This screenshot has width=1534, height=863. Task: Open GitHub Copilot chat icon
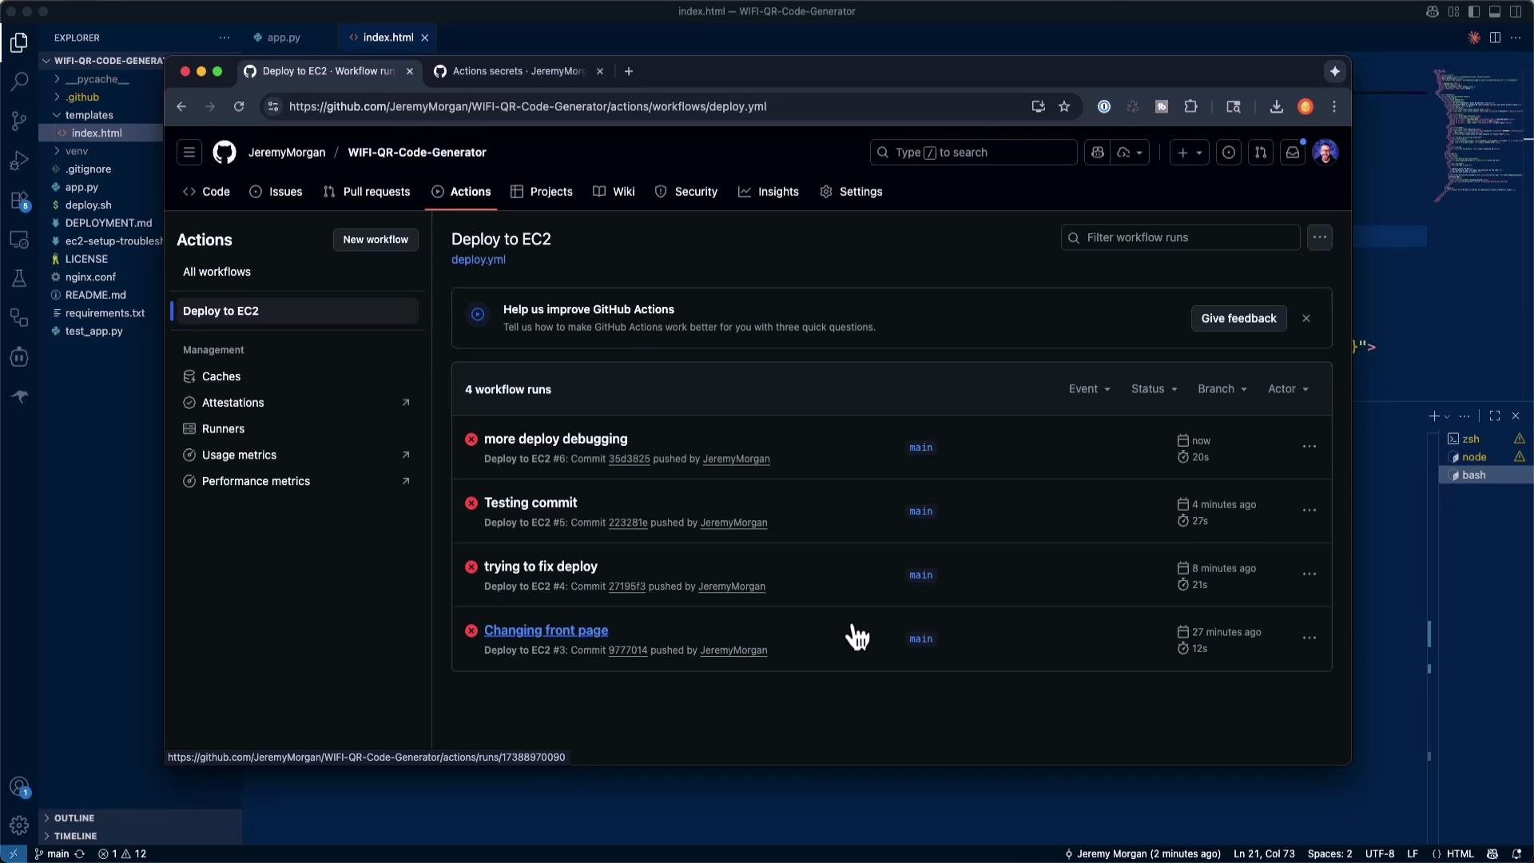(1097, 152)
